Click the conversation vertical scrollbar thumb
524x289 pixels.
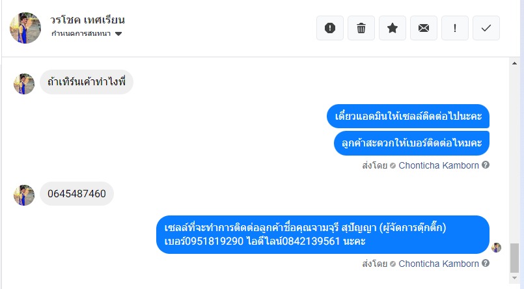coord(516,258)
